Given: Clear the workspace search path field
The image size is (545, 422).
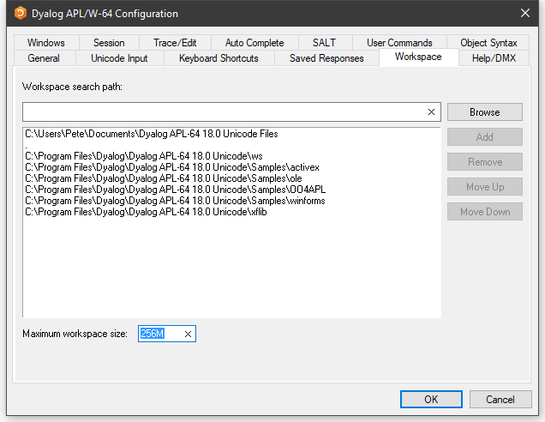Looking at the screenshot, I should [x=432, y=112].
